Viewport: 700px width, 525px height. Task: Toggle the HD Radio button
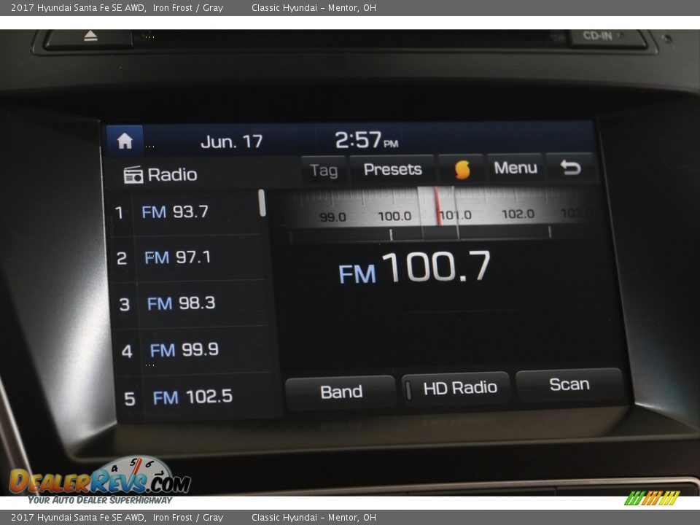pyautogui.click(x=456, y=389)
